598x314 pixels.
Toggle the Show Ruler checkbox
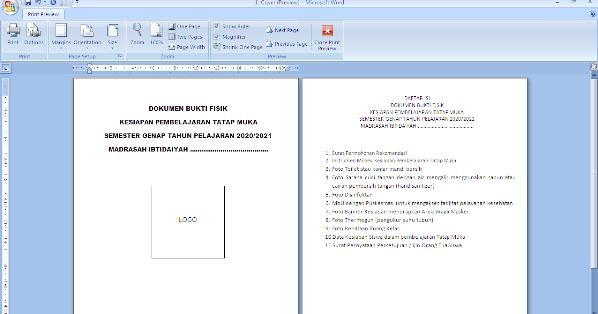point(216,26)
